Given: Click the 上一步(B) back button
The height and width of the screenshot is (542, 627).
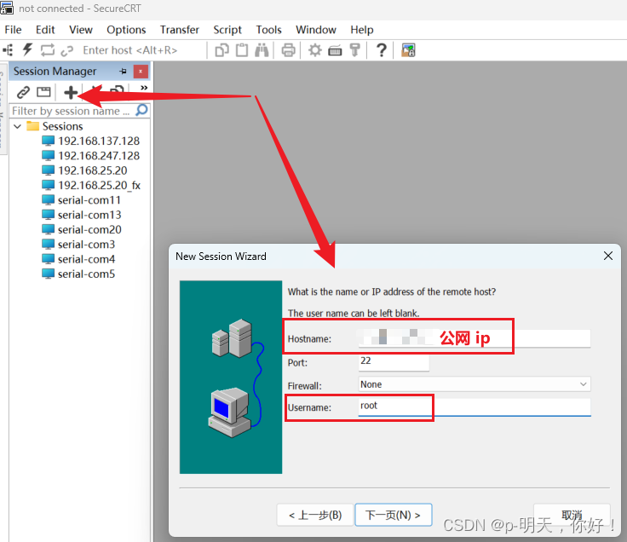Looking at the screenshot, I should coord(315,515).
